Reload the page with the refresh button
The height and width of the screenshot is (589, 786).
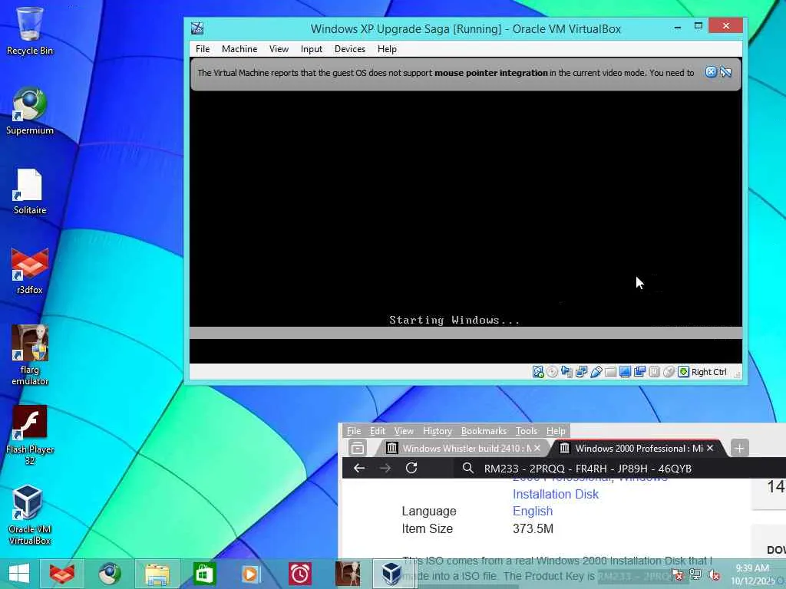click(411, 469)
